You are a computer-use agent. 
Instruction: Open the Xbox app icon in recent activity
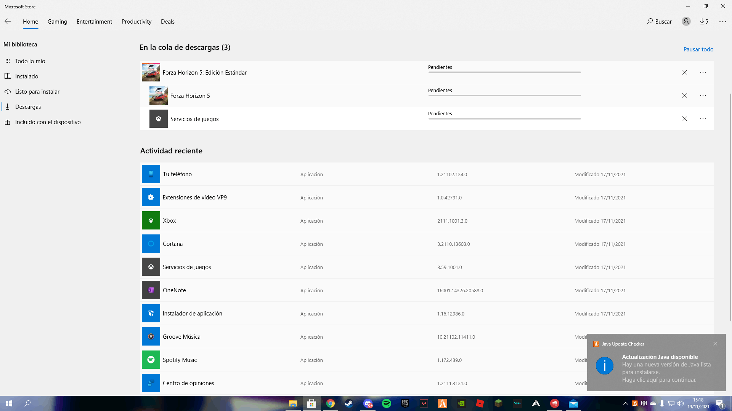[x=151, y=221]
